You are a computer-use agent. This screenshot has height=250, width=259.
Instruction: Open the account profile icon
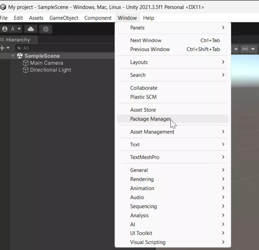coord(5,29)
